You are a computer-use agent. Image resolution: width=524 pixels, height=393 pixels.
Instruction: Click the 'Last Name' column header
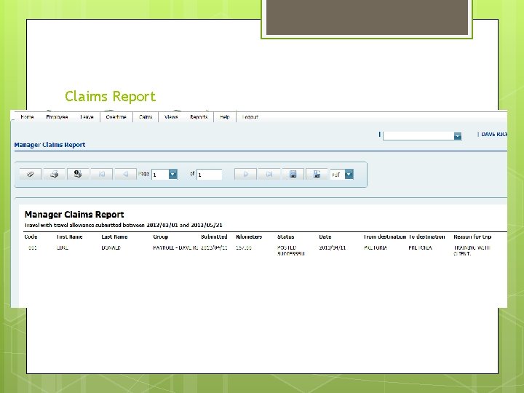click(115, 237)
